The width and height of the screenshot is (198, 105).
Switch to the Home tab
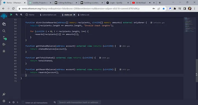coord(30,15)
